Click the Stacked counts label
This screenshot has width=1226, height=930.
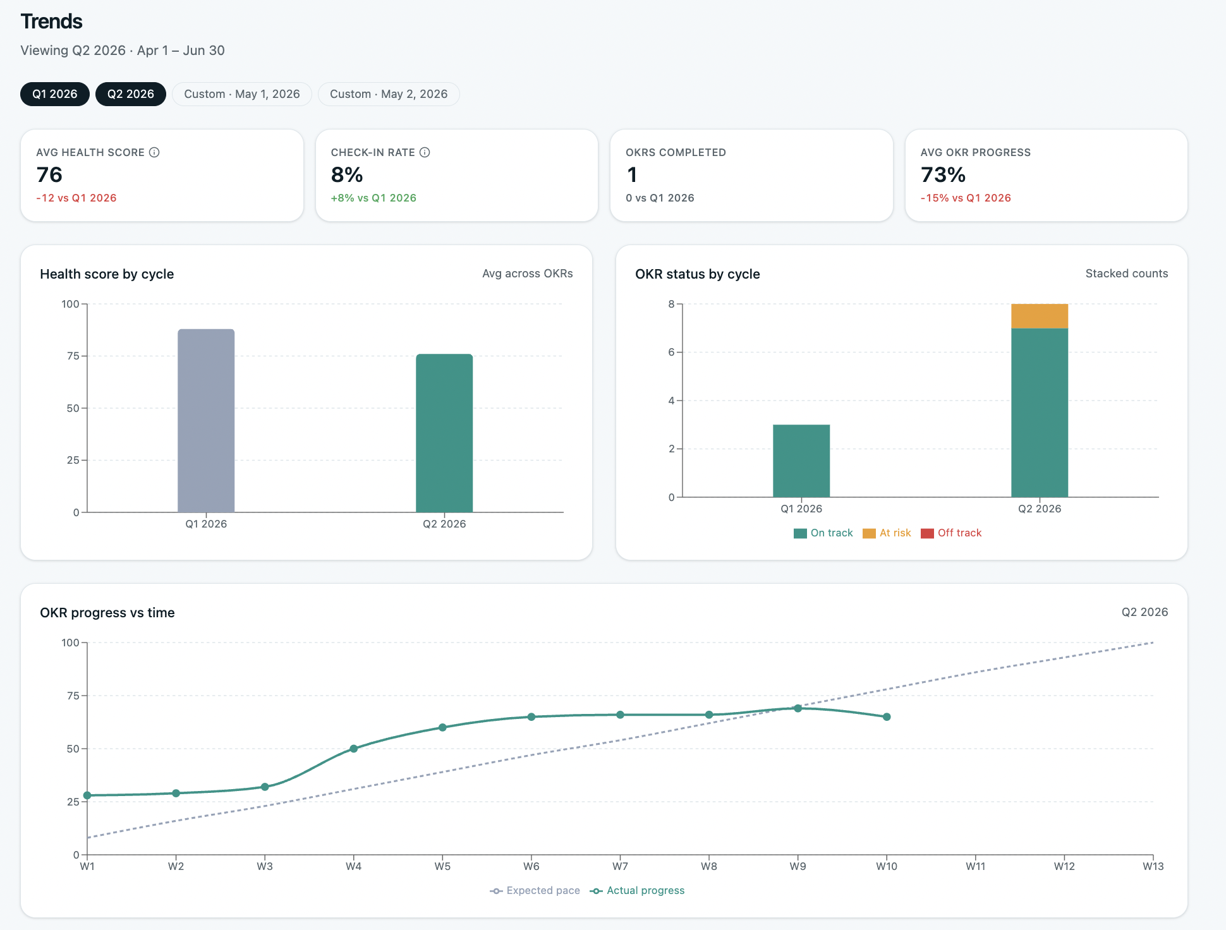click(1127, 274)
